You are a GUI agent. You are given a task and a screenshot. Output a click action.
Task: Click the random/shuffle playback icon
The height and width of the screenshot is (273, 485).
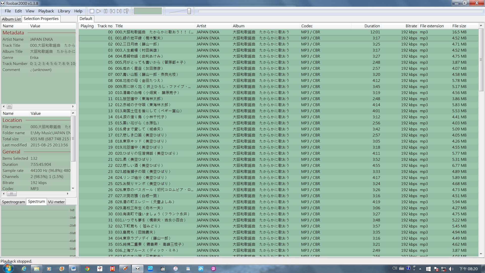126,11
